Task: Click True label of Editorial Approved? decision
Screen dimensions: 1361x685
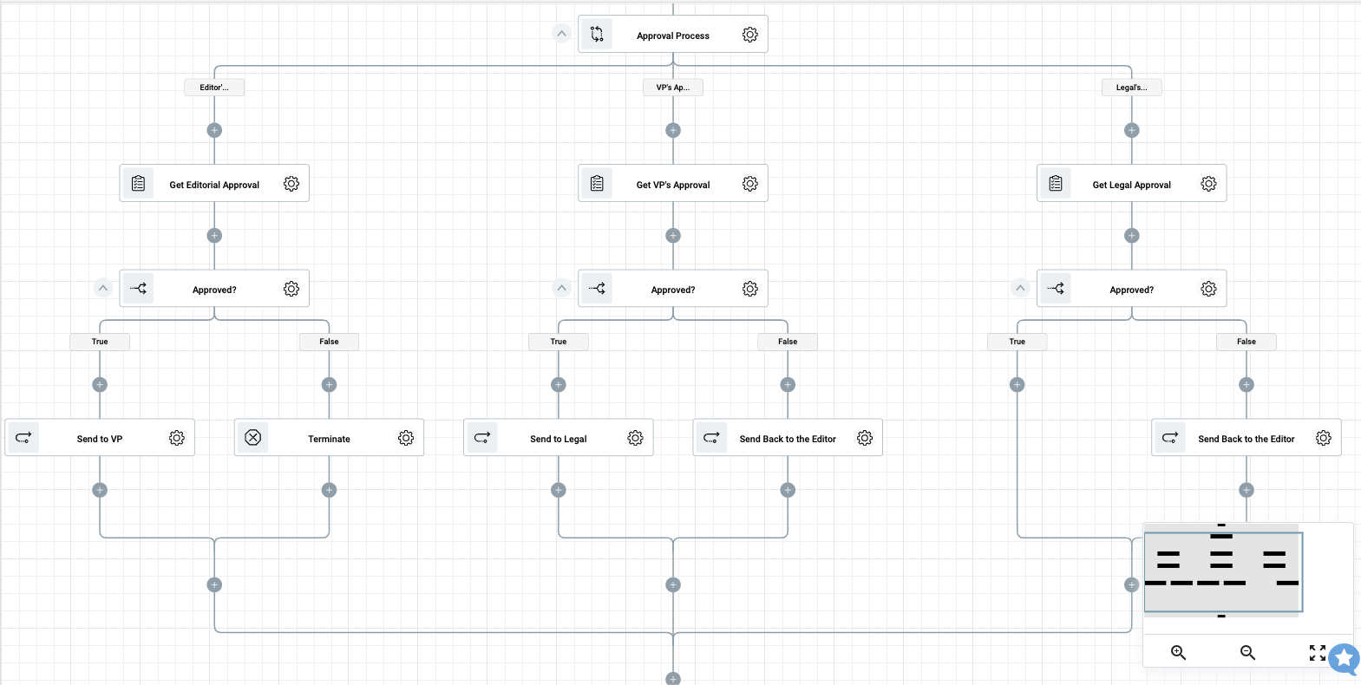Action: pos(100,342)
